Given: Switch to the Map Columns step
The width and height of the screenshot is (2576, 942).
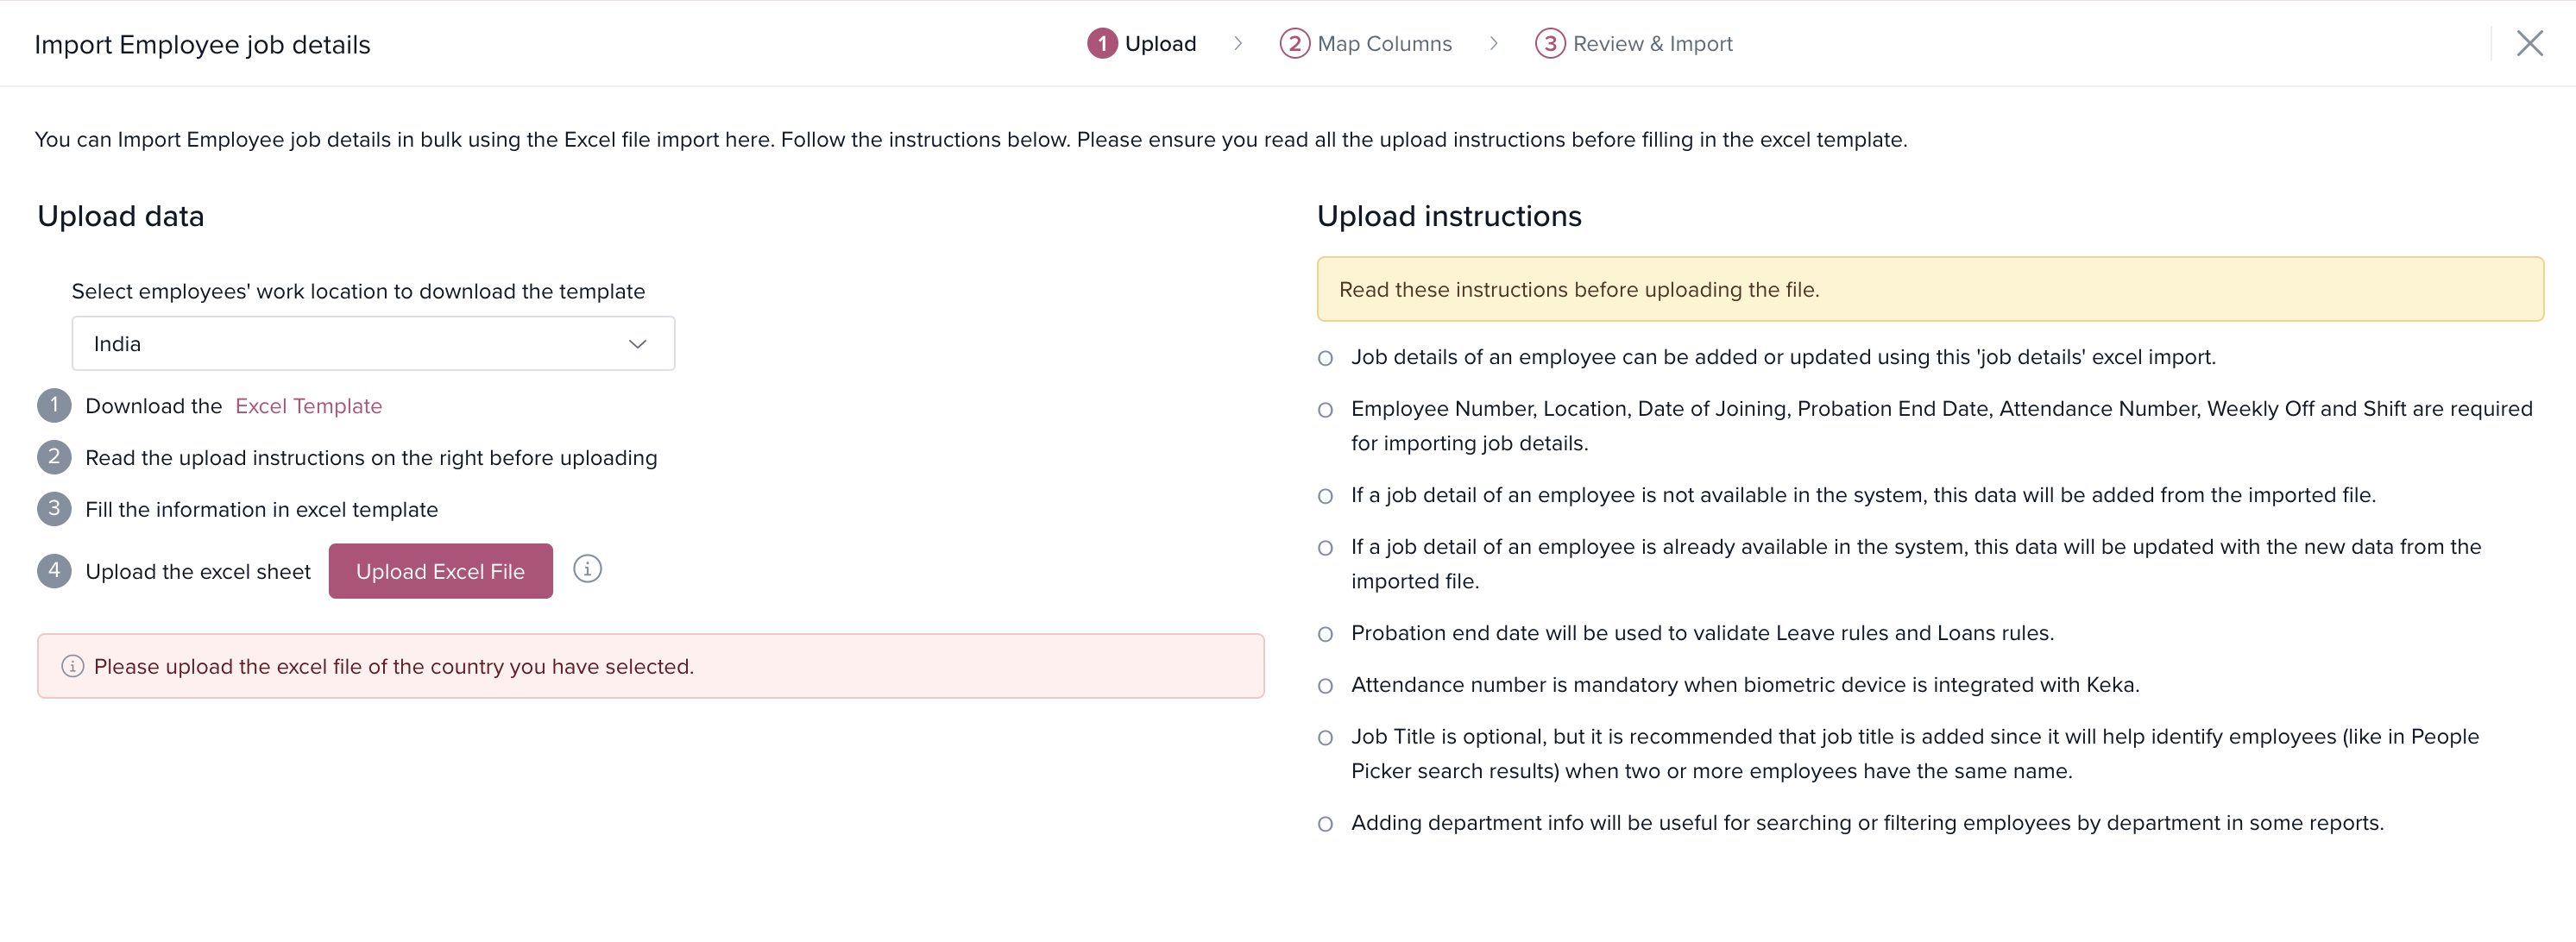Looking at the screenshot, I should 1384,44.
